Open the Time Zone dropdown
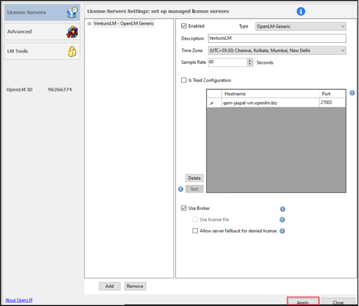This screenshot has width=359, height=306. coord(276,51)
